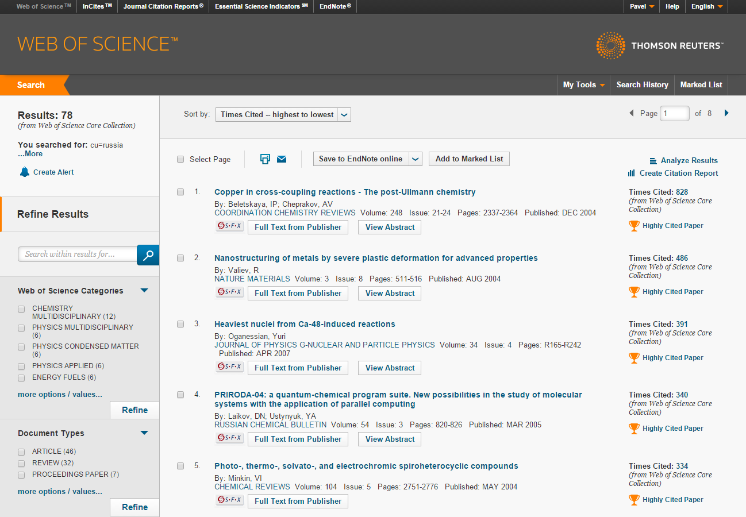Click the SFX icon for spiroheterocyclic compounds paper
The image size is (746, 517).
tap(230, 500)
